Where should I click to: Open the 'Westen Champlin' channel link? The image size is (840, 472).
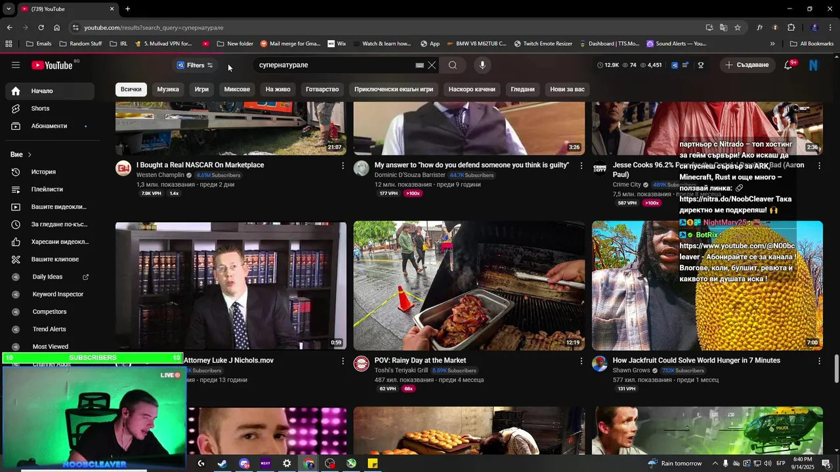click(160, 175)
